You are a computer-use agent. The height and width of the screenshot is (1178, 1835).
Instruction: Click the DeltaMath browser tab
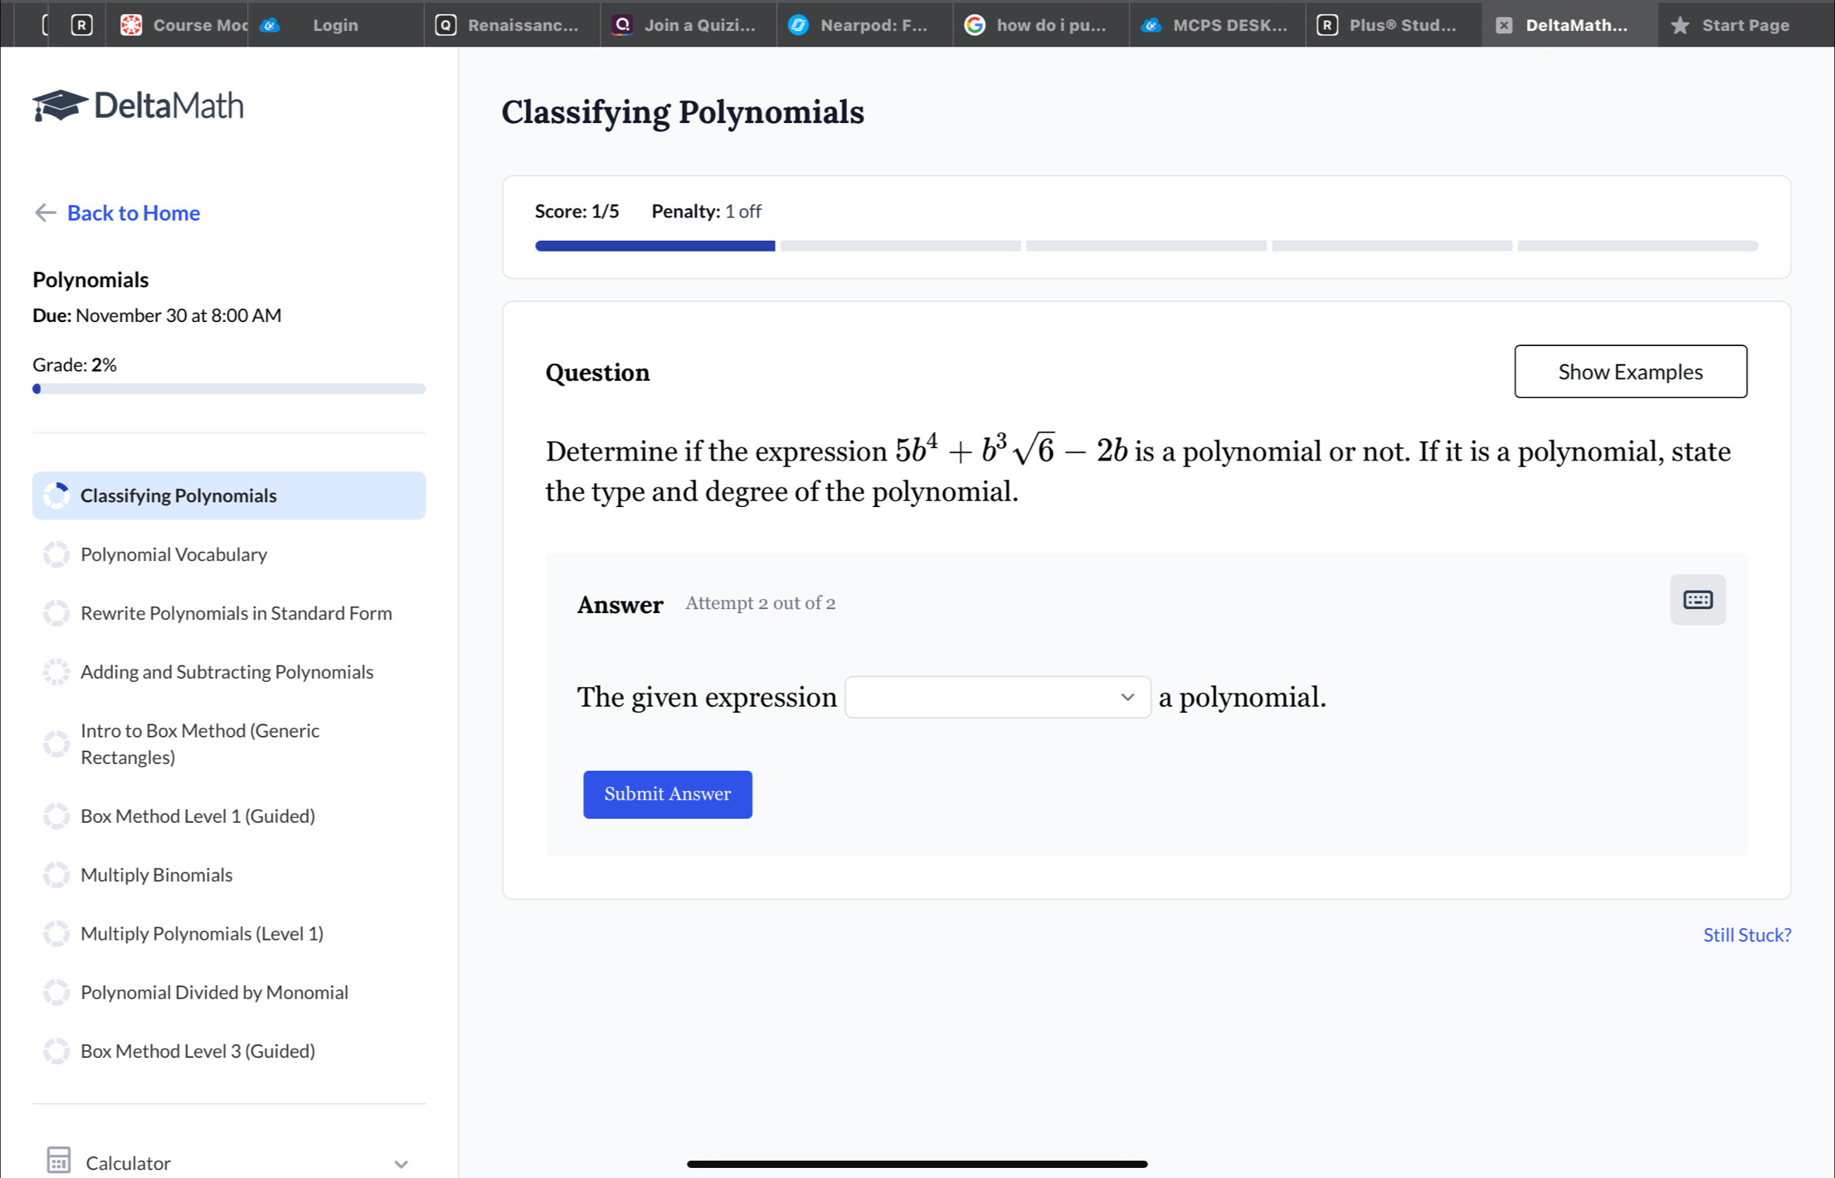(1572, 22)
